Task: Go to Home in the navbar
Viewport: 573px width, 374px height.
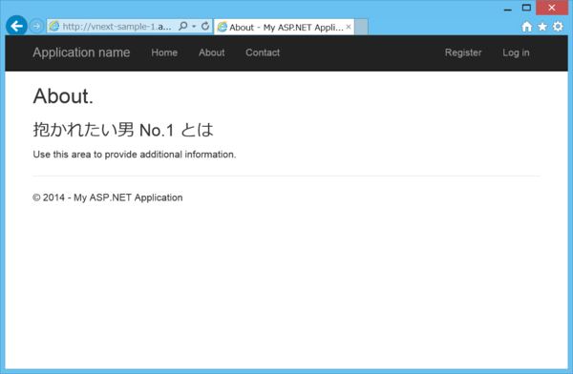Action: coord(164,52)
